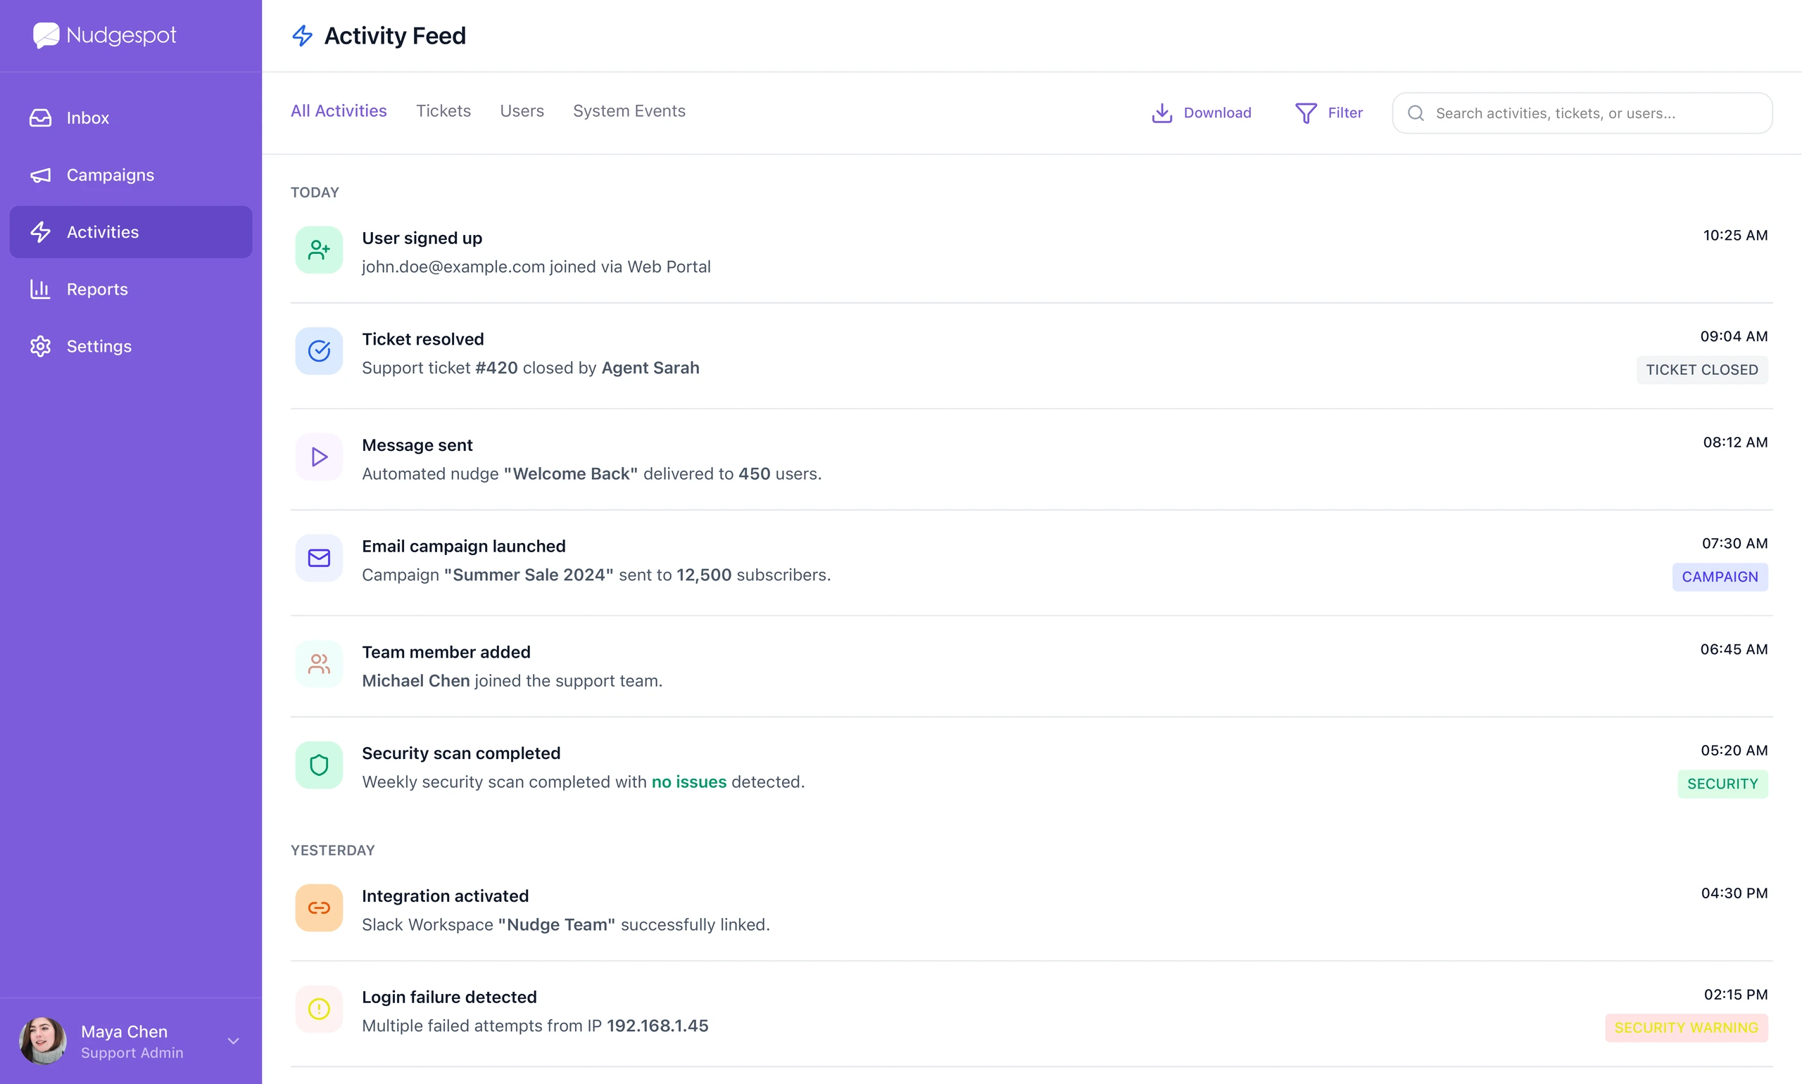This screenshot has height=1084, width=1802.
Task: Focus the search activities input field
Action: (x=1582, y=113)
